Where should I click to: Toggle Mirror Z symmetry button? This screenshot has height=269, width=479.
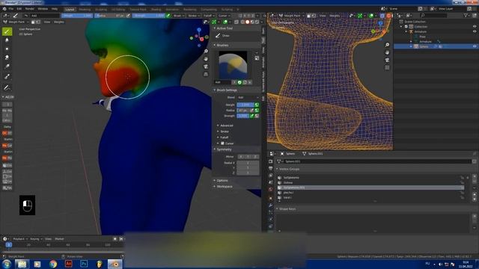click(255, 157)
